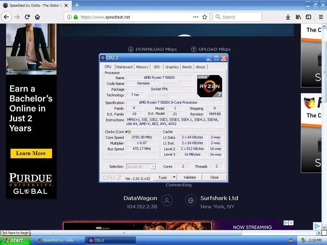
Task: Click the Name field AMD Ryzen 7 5800X
Action: 159,78
